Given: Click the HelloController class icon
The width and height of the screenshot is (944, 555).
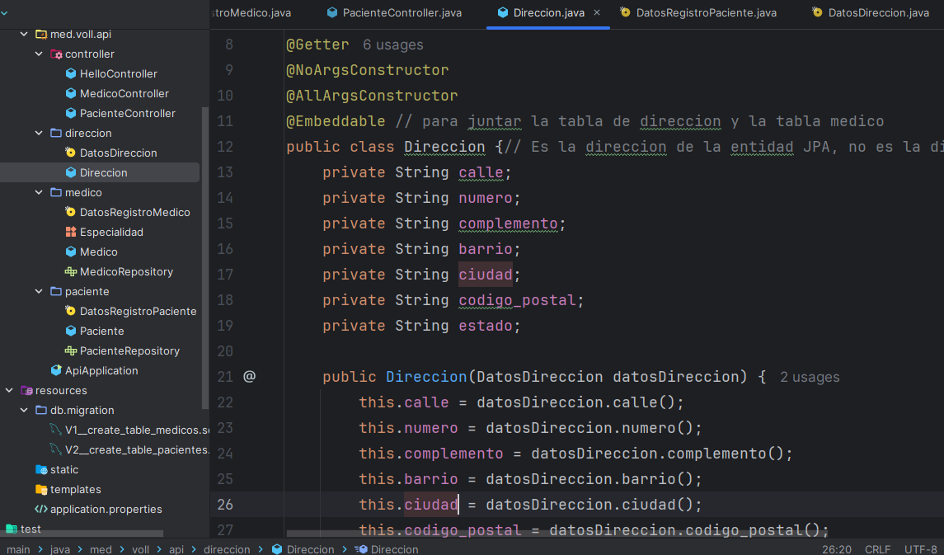Looking at the screenshot, I should click(70, 73).
